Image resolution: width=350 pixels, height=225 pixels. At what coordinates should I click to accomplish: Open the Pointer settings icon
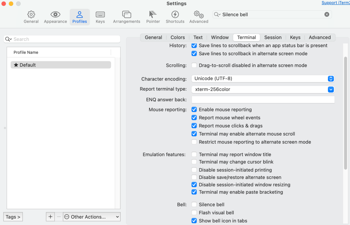[x=153, y=15]
